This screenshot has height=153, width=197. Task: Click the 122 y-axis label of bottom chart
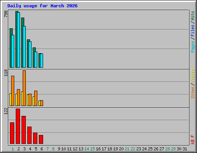pos(6,111)
